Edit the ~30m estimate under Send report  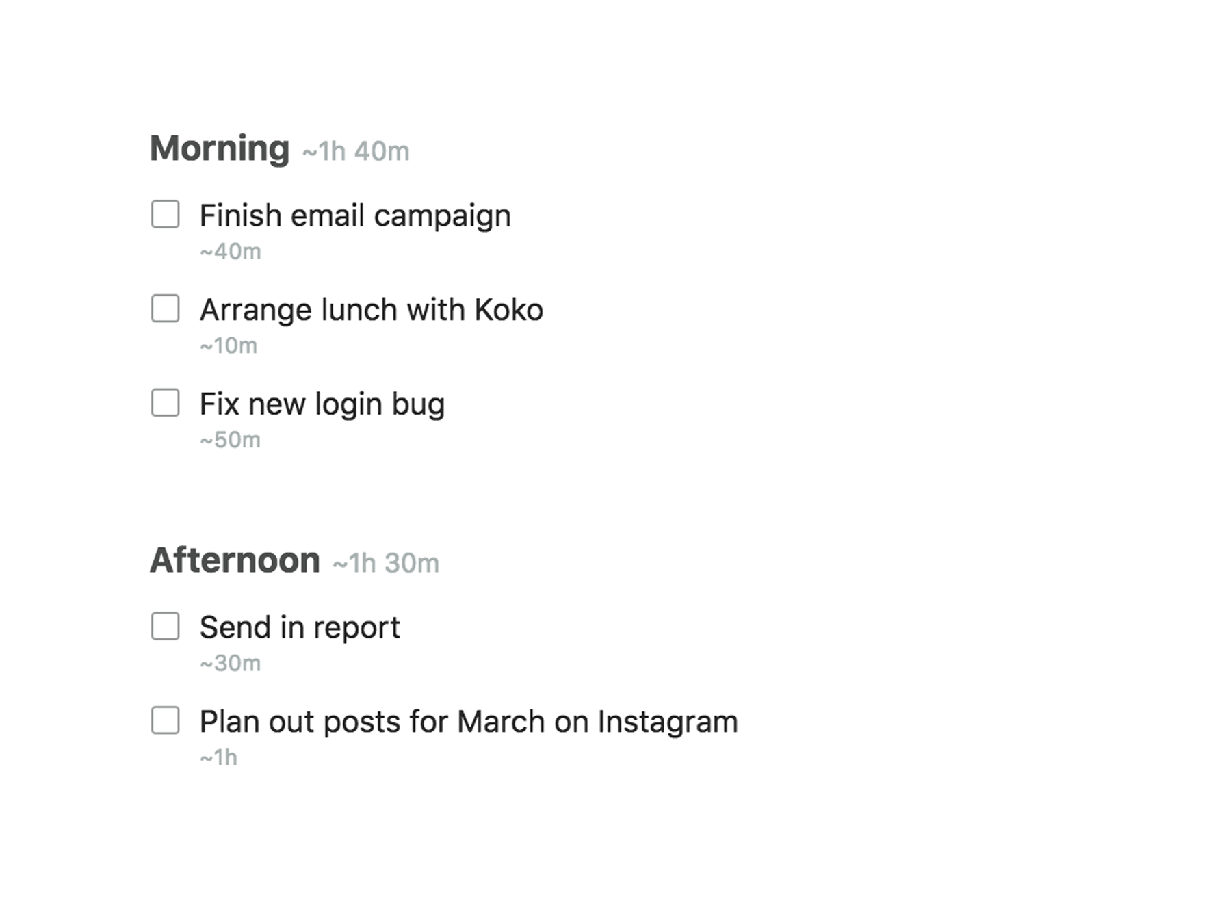[230, 664]
